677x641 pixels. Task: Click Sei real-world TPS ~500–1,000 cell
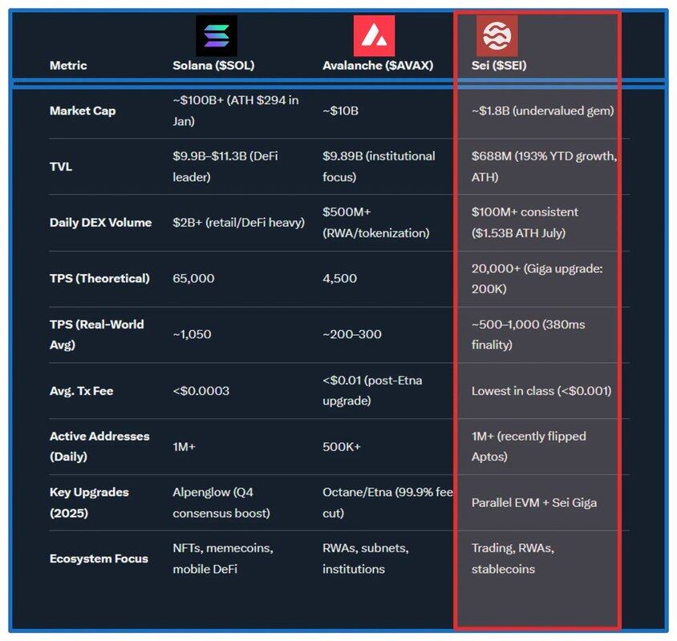tap(528, 334)
